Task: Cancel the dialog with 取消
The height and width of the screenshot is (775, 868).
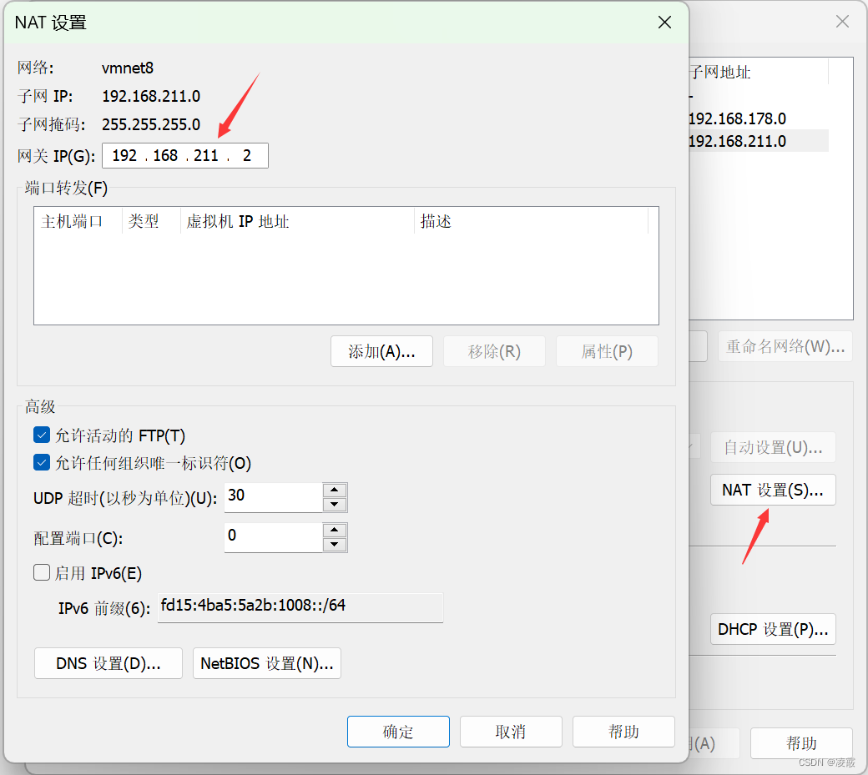Action: (511, 732)
